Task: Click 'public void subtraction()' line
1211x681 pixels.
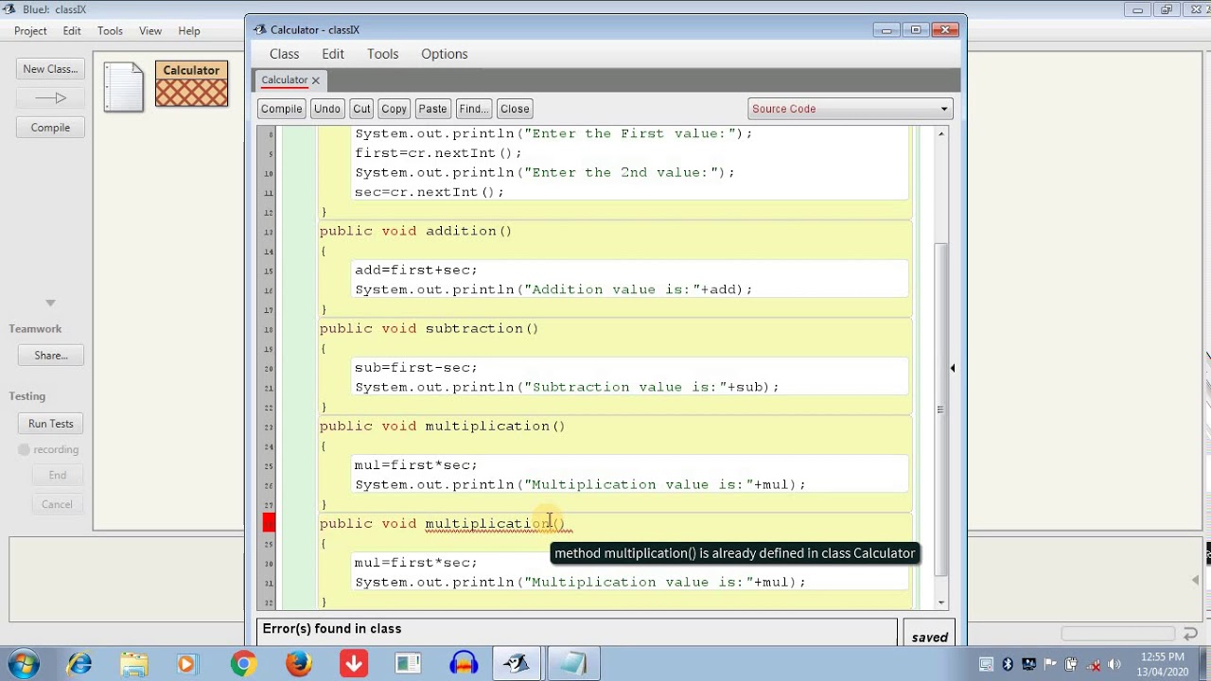Action: point(429,328)
